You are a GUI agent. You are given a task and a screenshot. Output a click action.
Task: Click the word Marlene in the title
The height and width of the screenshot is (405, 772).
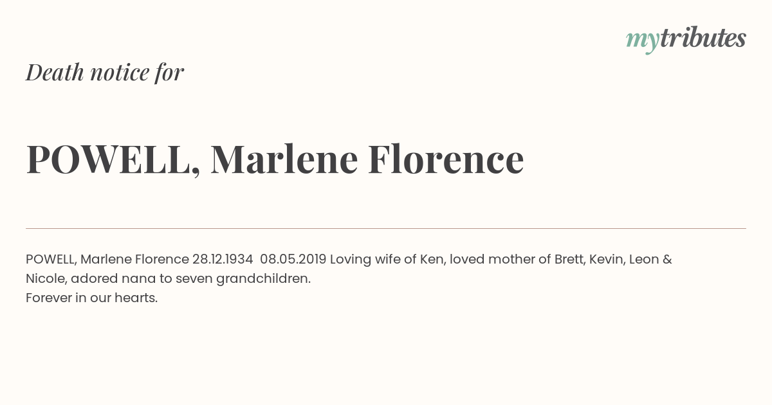(x=284, y=159)
